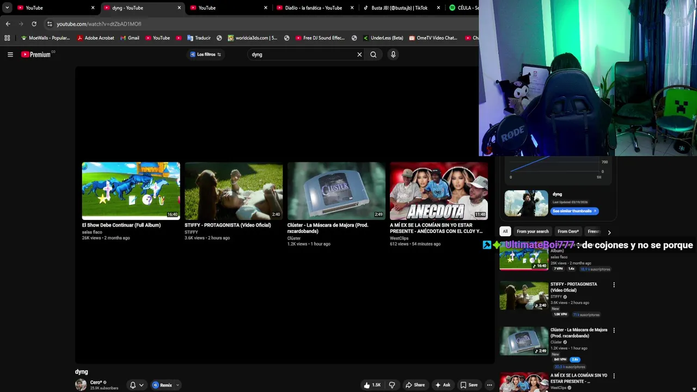Click the "25.9K subscribers" text
Image resolution: width=697 pixels, height=392 pixels.
pyautogui.click(x=104, y=388)
